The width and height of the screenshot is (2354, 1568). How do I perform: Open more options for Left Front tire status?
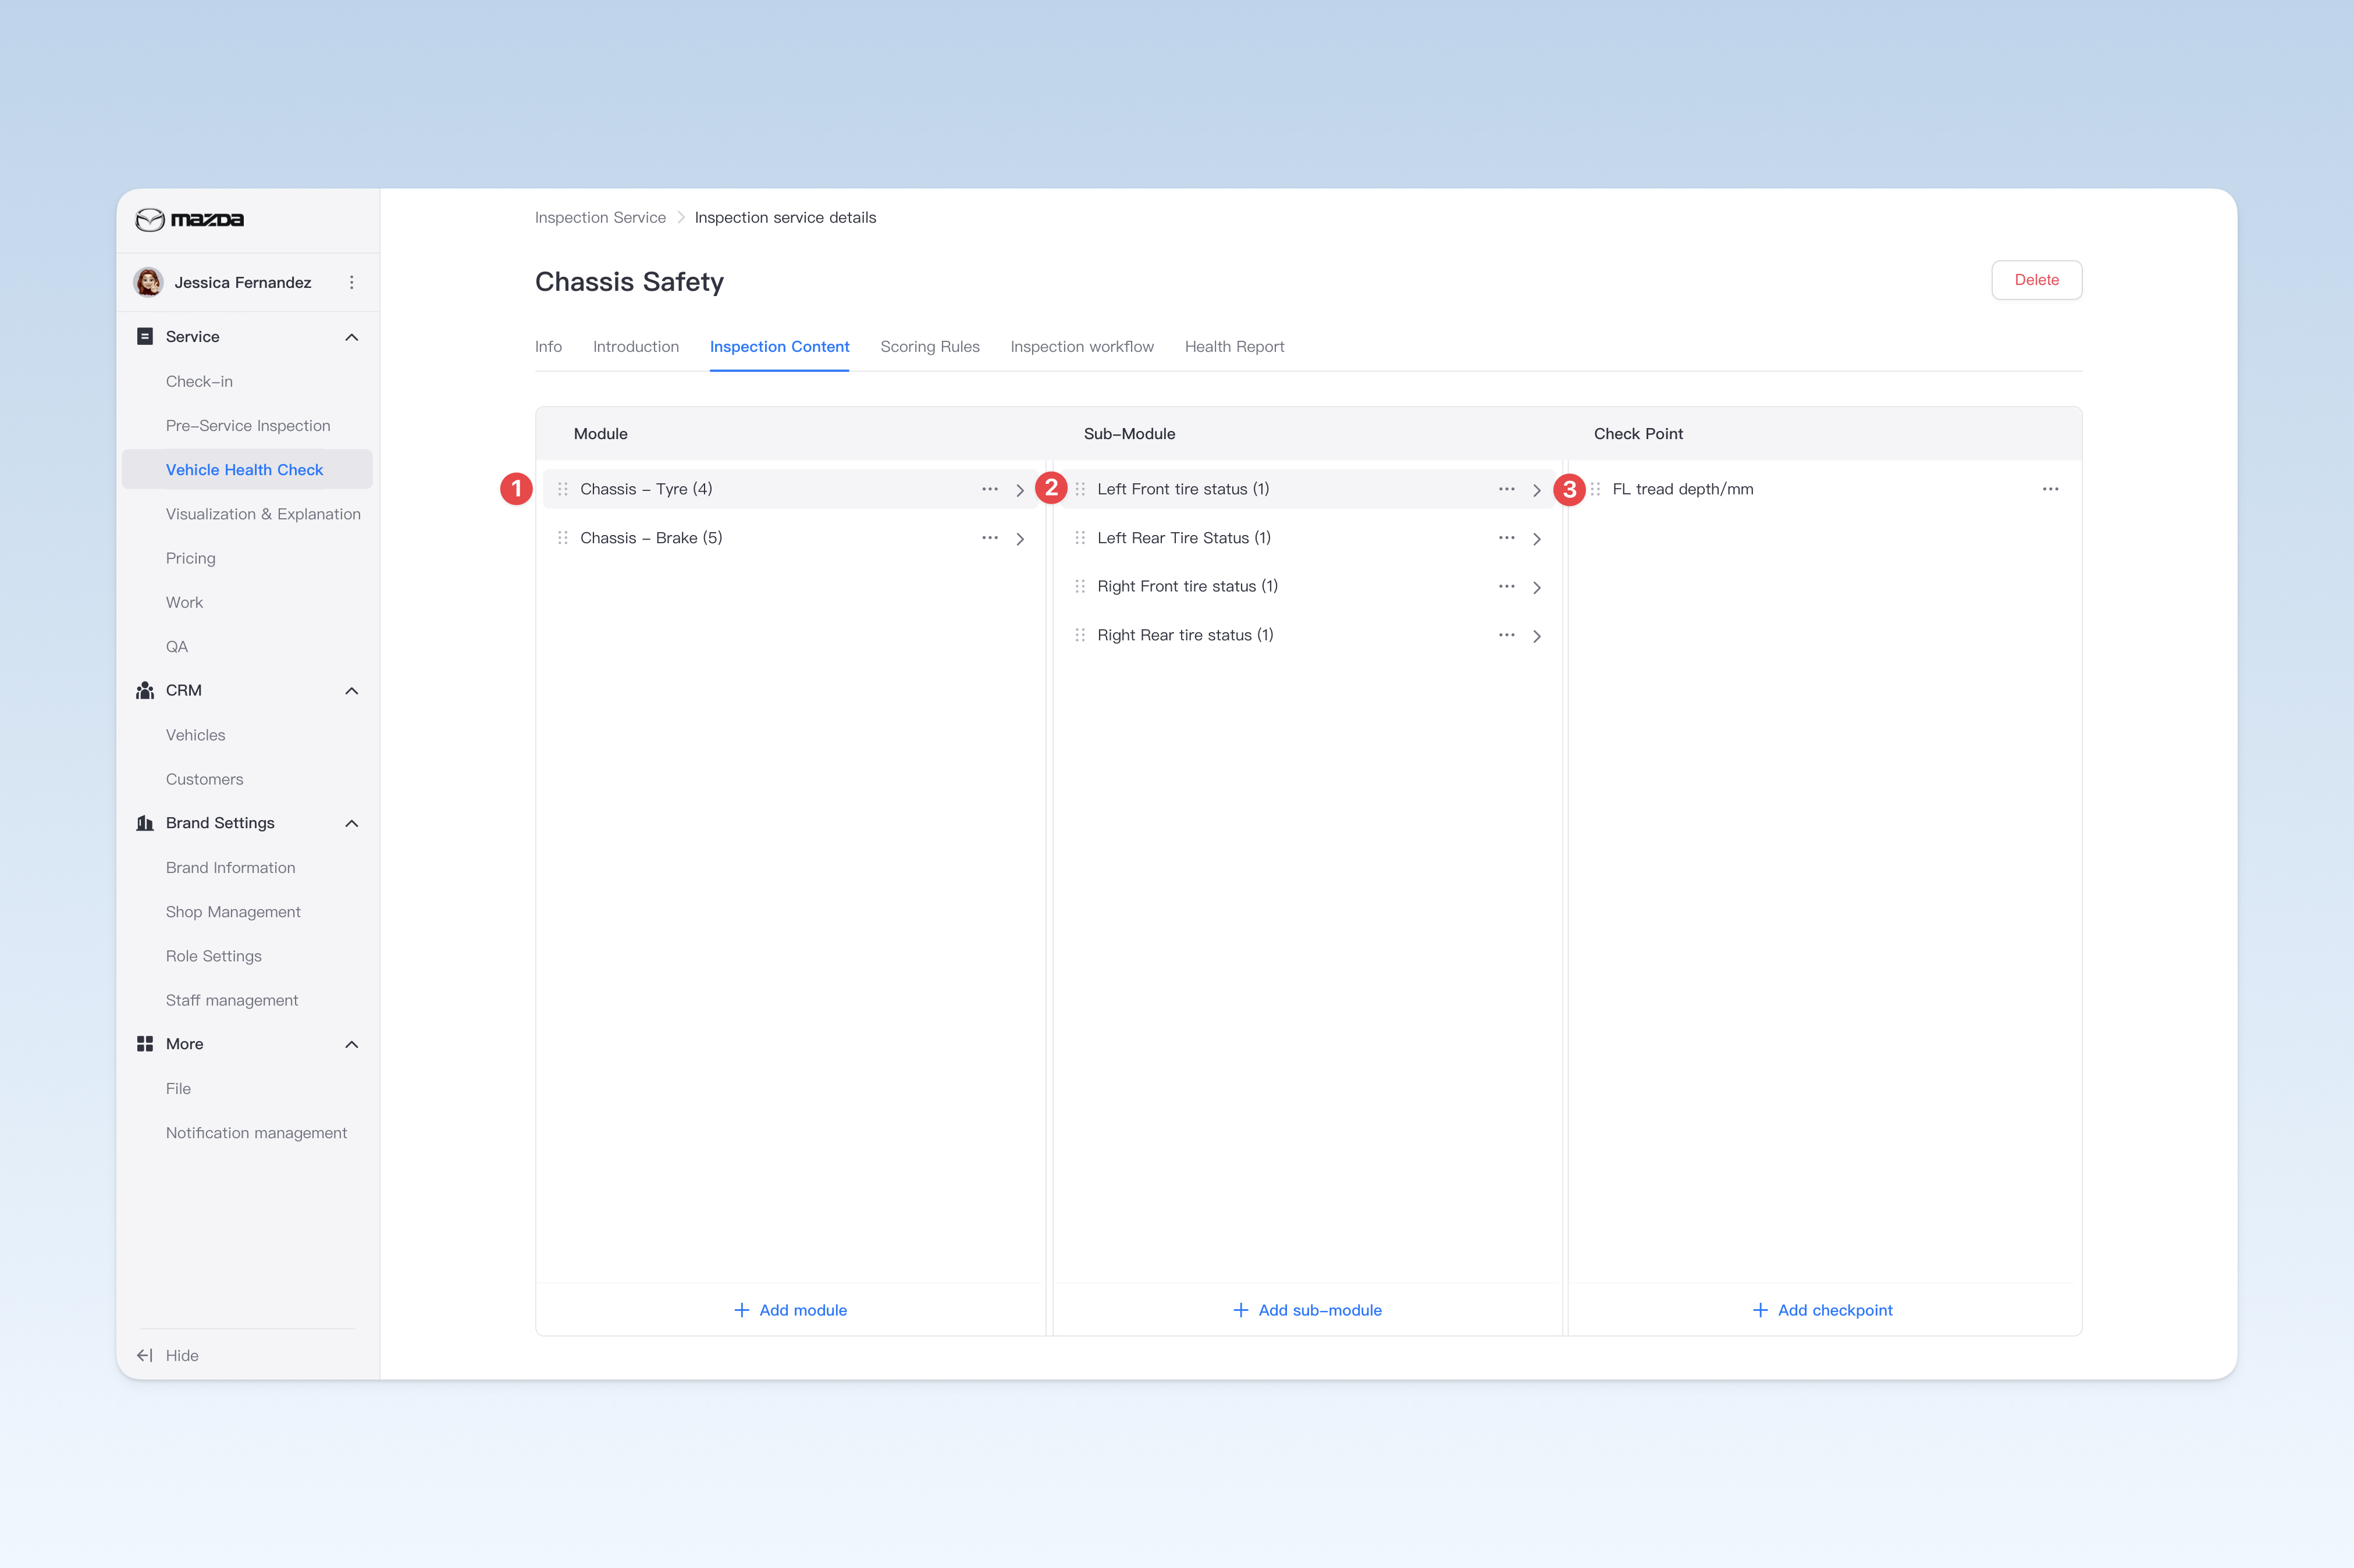pyautogui.click(x=1507, y=489)
